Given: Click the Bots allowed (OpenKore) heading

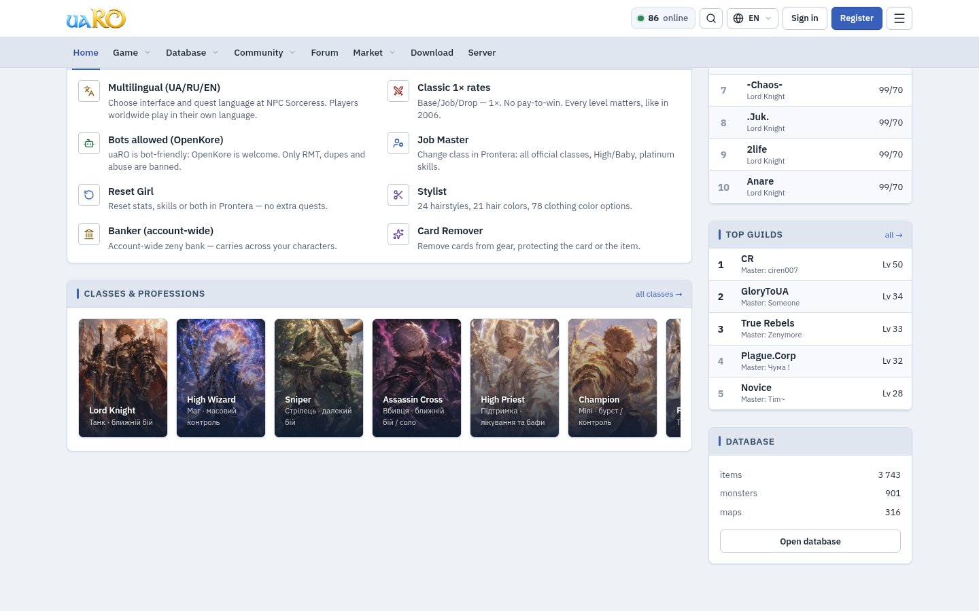Looking at the screenshot, I should coord(166,140).
